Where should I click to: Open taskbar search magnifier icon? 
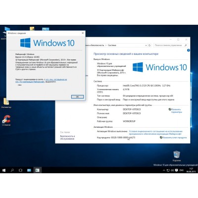(x=12, y=170)
